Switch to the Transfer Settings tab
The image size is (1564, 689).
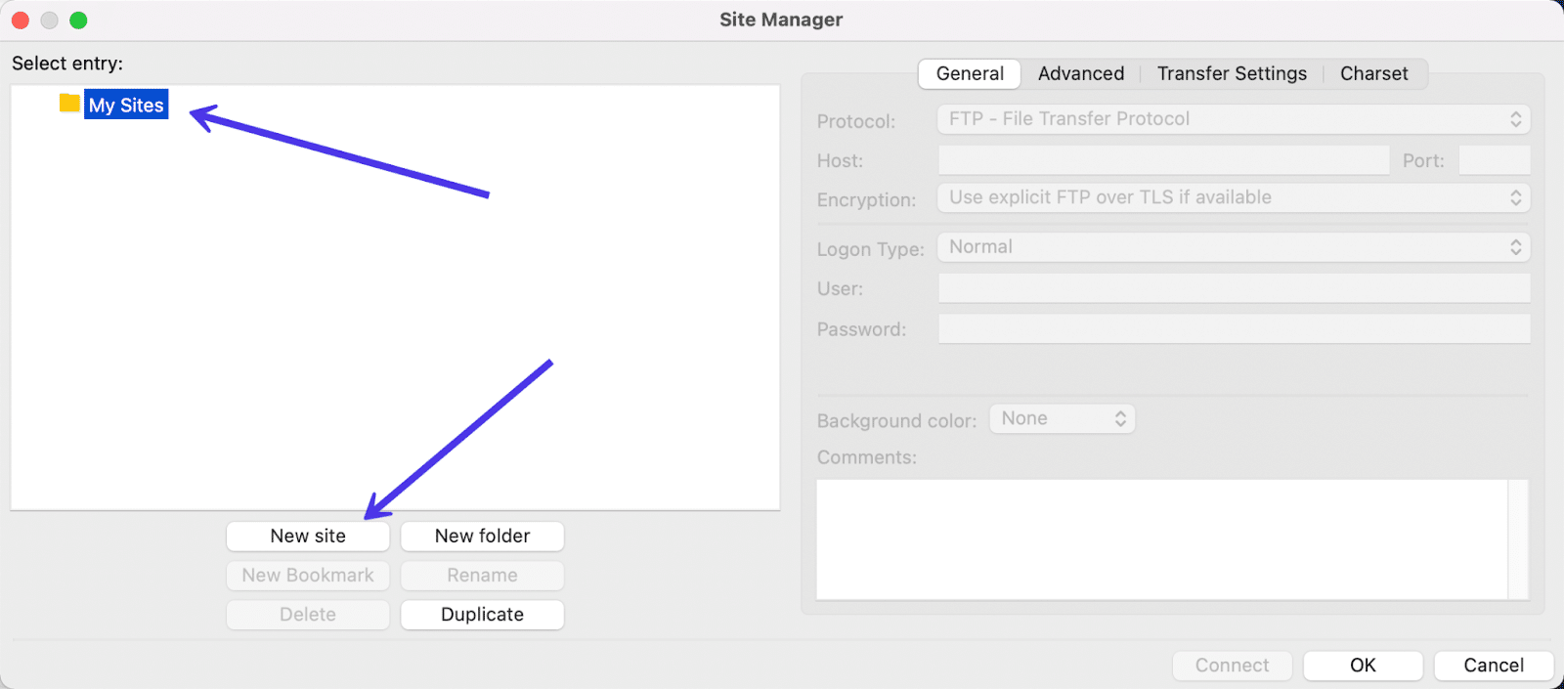(x=1232, y=73)
